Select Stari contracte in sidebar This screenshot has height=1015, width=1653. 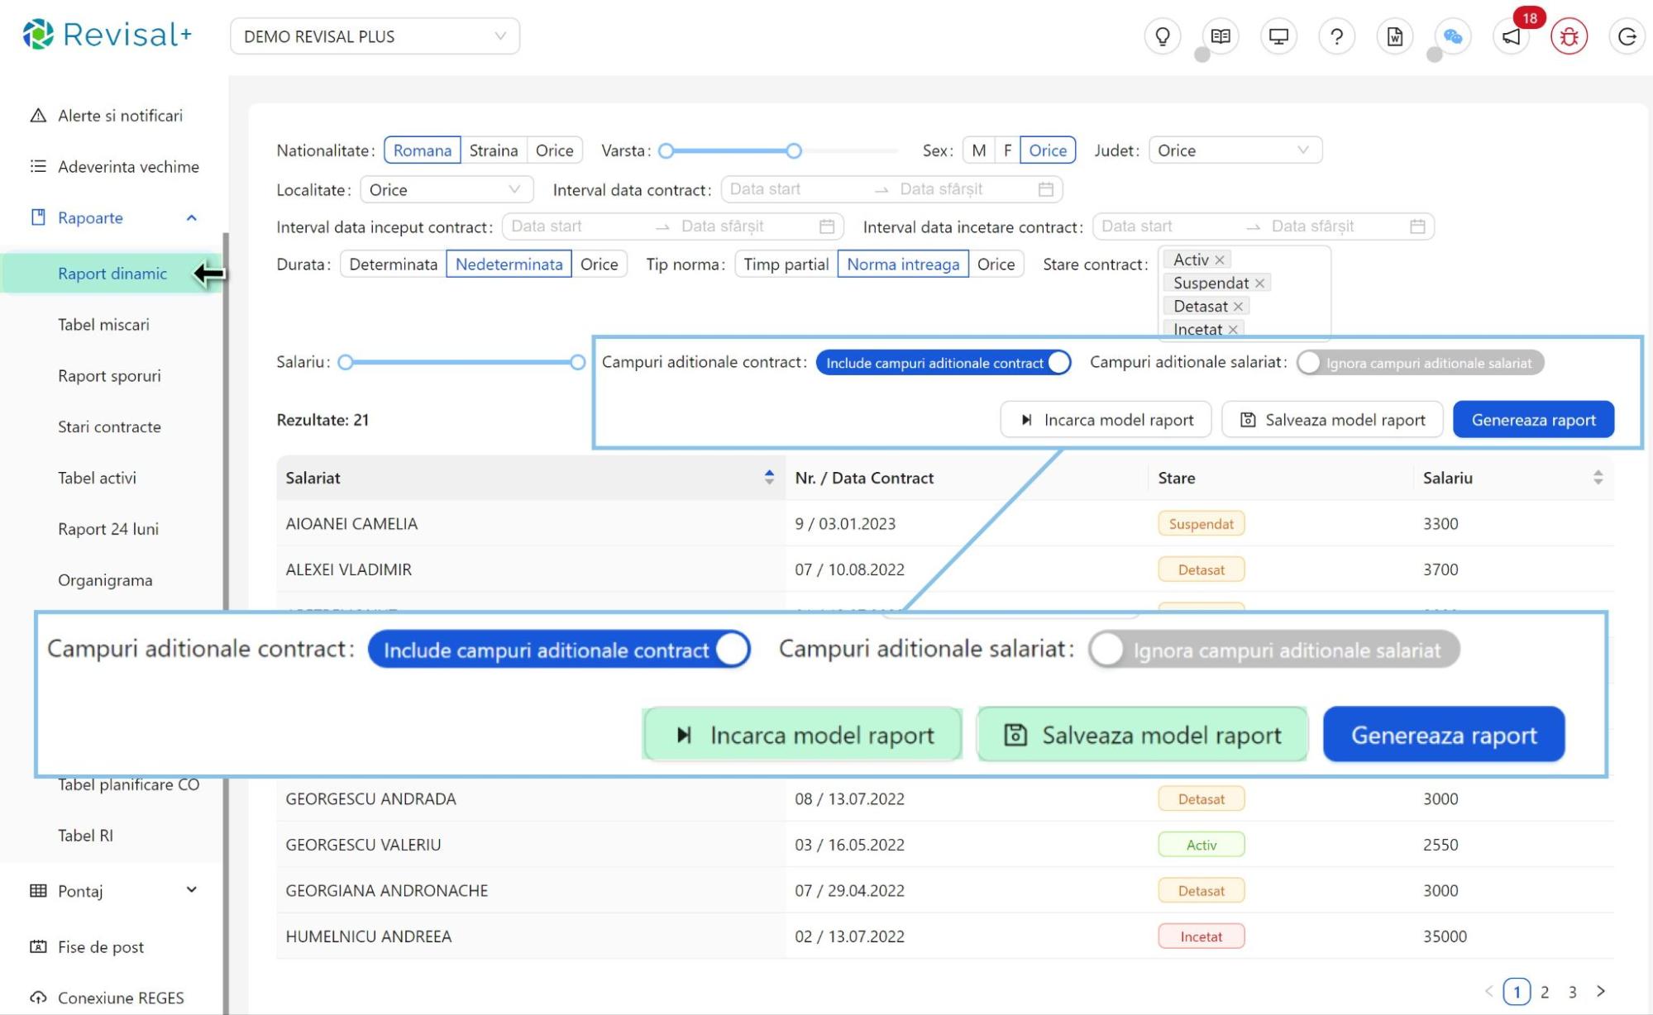[109, 427]
